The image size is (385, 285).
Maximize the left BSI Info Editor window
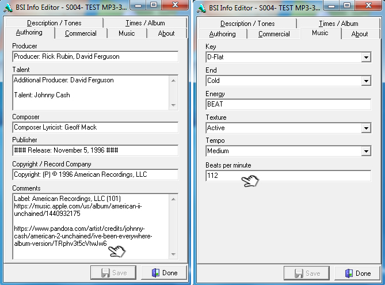click(x=154, y=5)
